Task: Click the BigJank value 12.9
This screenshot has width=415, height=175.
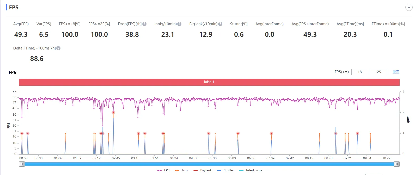Action: [x=206, y=35]
